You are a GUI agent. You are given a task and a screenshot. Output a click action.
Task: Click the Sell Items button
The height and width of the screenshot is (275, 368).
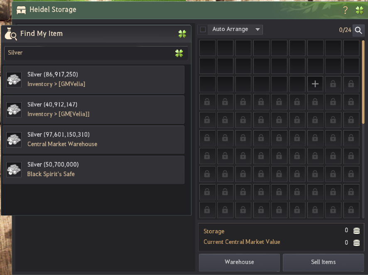[324, 262]
